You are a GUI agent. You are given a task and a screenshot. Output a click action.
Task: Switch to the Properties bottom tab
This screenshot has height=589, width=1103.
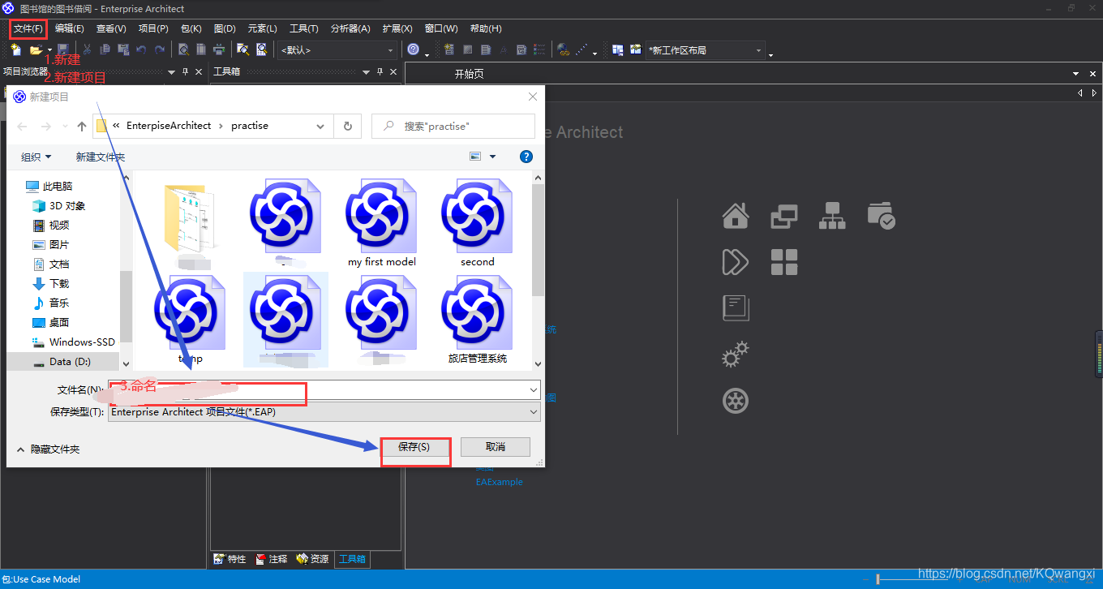[230, 559]
